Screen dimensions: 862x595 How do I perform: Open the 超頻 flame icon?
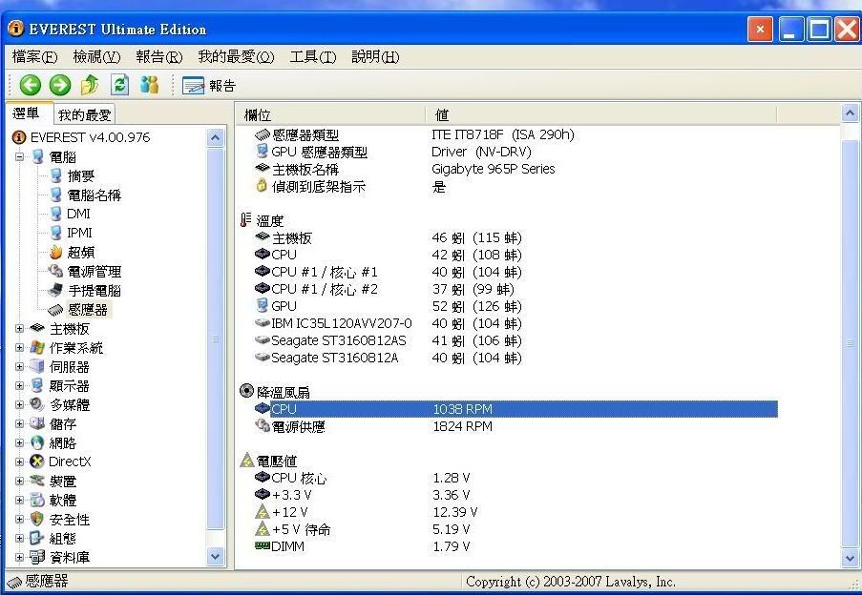pyautogui.click(x=55, y=252)
